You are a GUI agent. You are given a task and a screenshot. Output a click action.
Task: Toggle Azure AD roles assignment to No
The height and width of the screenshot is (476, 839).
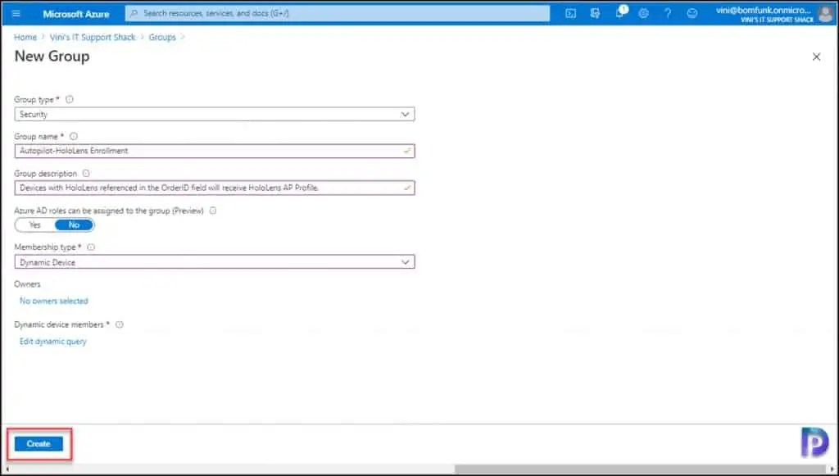coord(74,224)
